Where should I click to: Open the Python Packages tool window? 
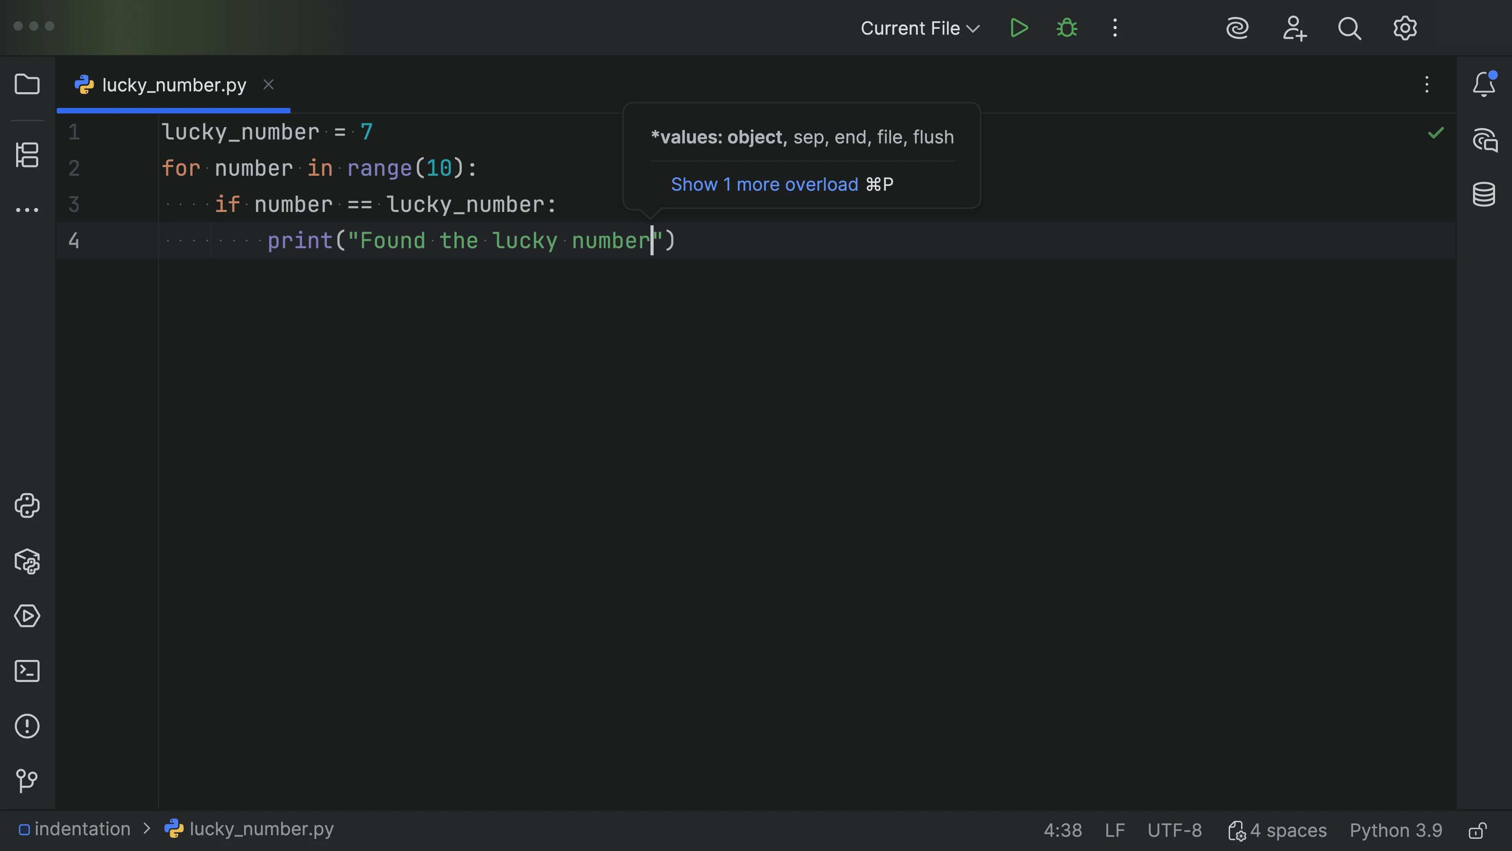pyautogui.click(x=27, y=561)
